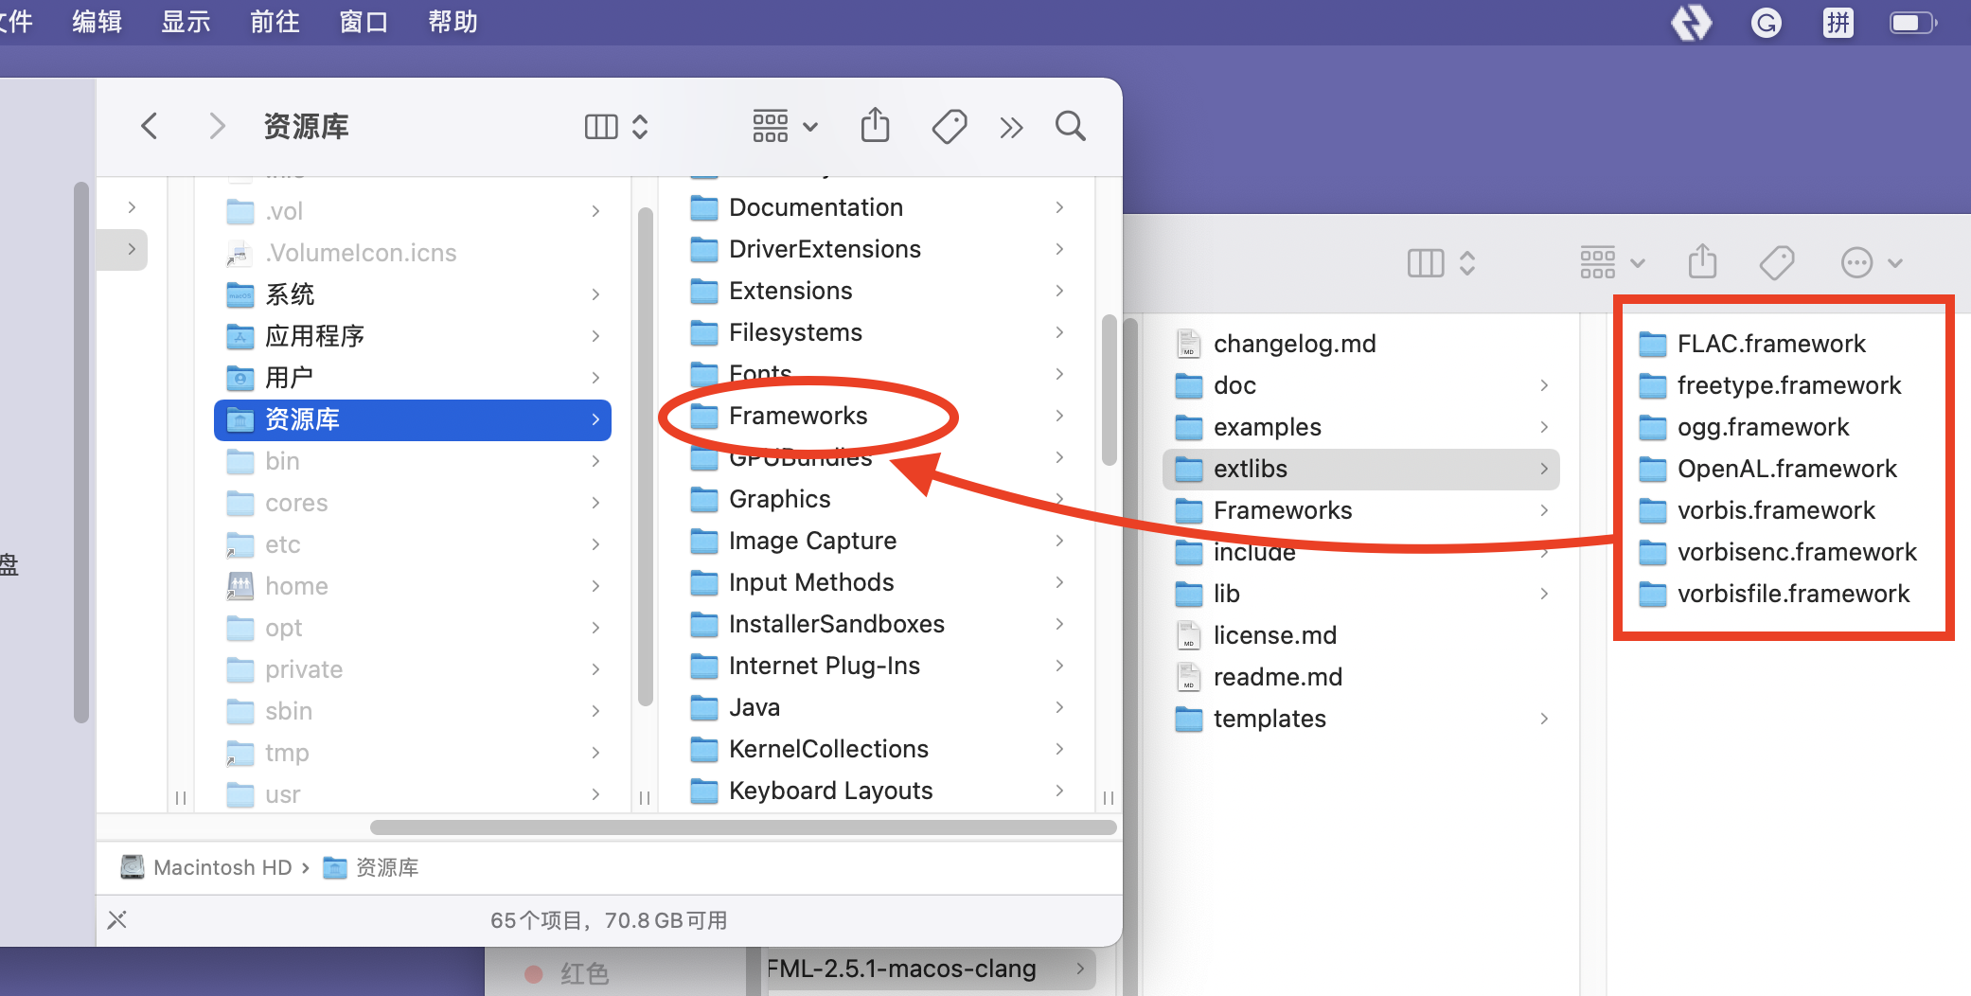The width and height of the screenshot is (1971, 996).
Task: Expand the extlibs folder chevron
Action: click(x=1543, y=469)
